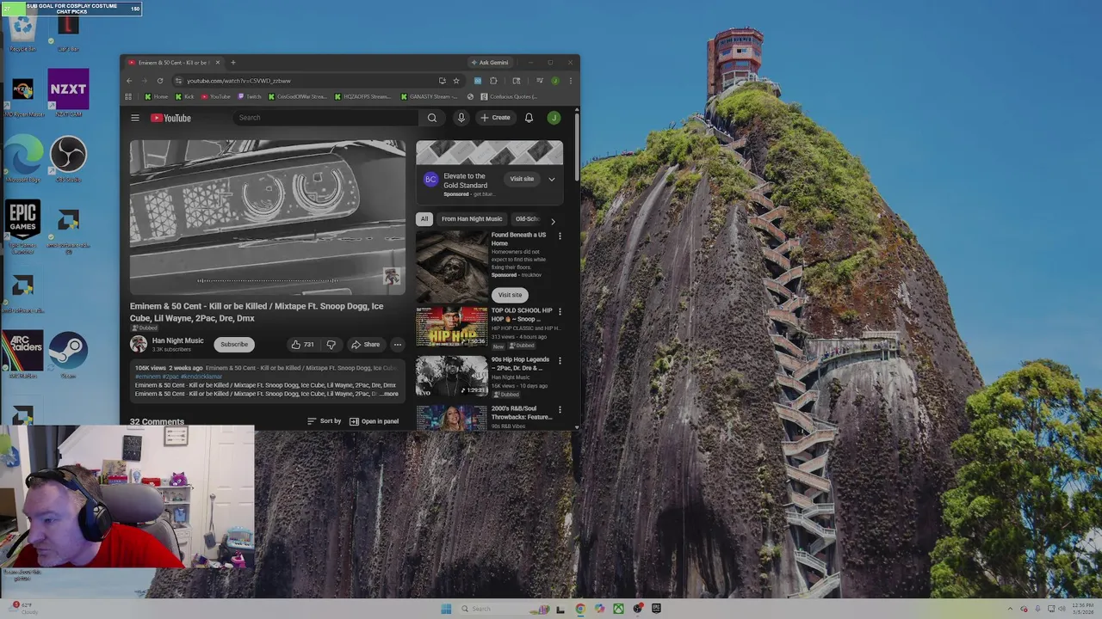
Task: Open Epic Games Launcher desktop icon
Action: click(22, 226)
